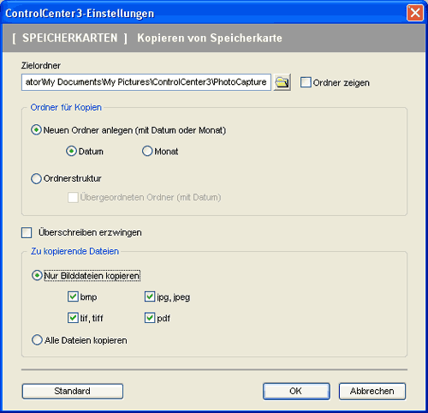Click the Zielordner path input field
Screen dimensions: 428x413
tap(146, 82)
